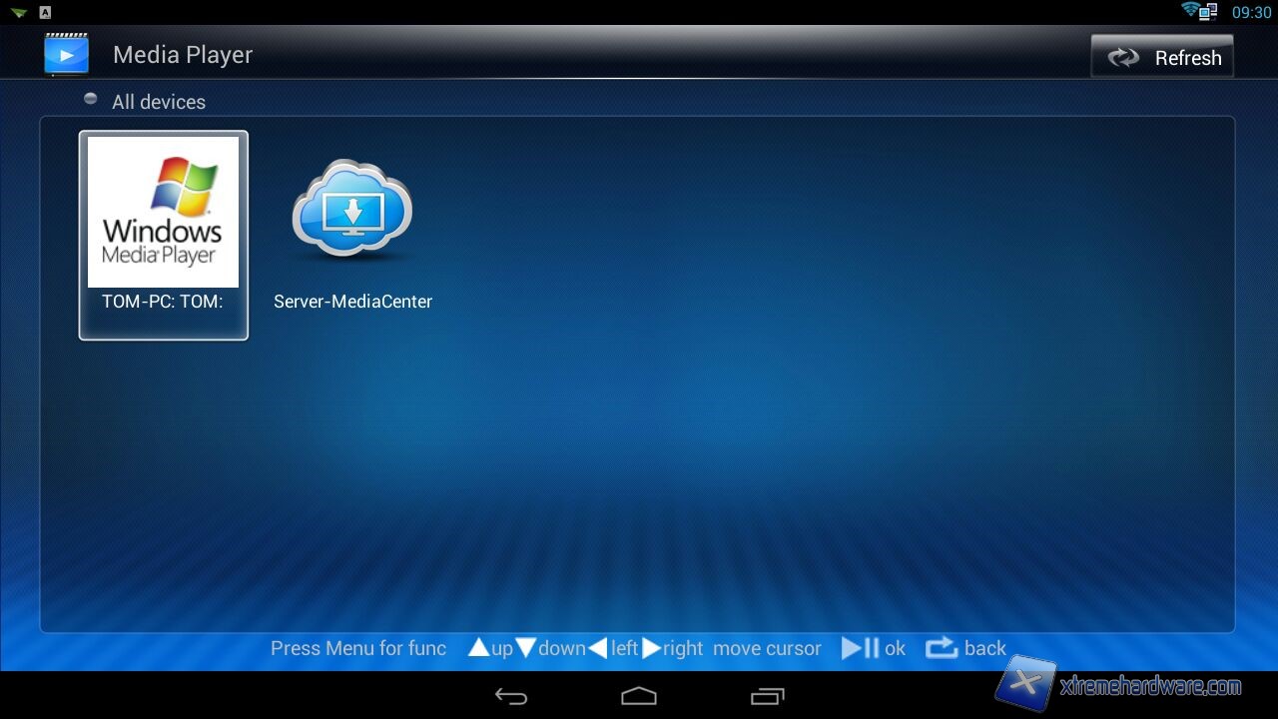Select the All devices radio bullet

[91, 99]
